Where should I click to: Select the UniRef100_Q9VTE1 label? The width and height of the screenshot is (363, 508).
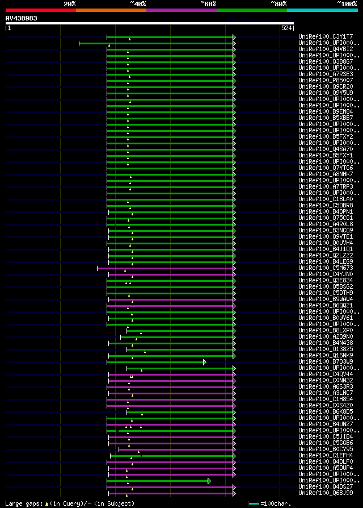326,237
